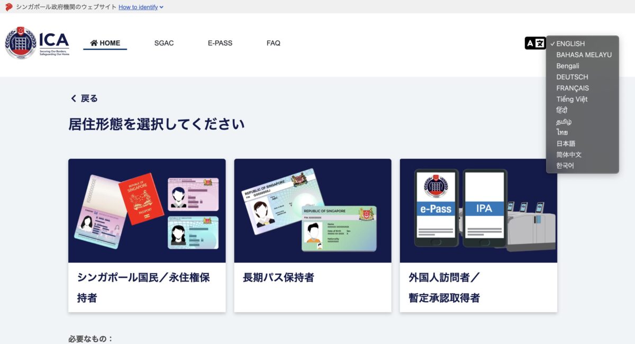635x344 pixels.
Task: Click the 必要なもの： text
Action: tap(91, 339)
